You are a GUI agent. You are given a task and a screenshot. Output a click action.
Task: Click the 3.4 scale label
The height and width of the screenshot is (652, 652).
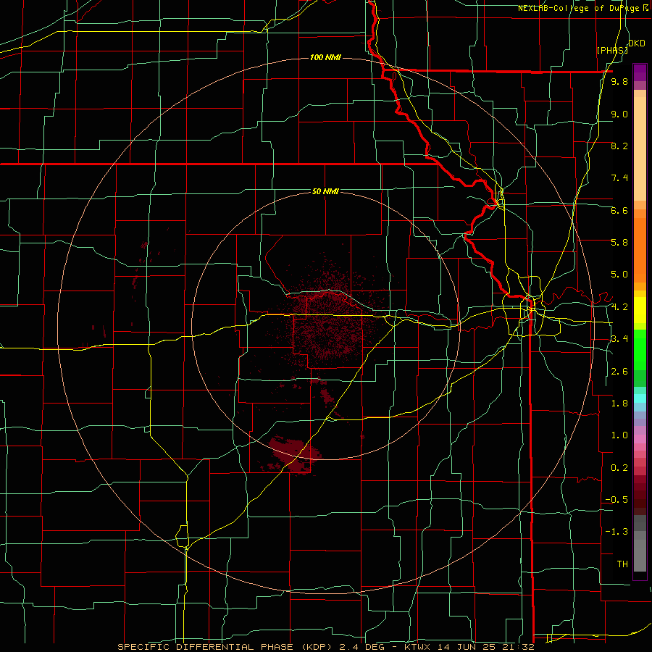tap(619, 339)
